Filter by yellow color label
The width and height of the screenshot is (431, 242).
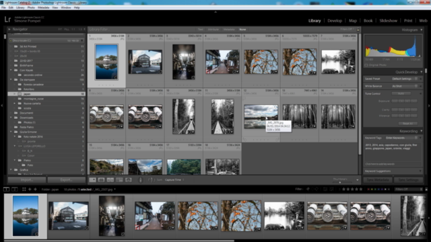coord(372,190)
